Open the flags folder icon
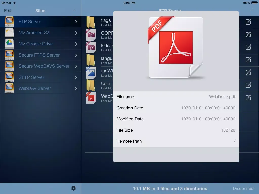 point(91,22)
